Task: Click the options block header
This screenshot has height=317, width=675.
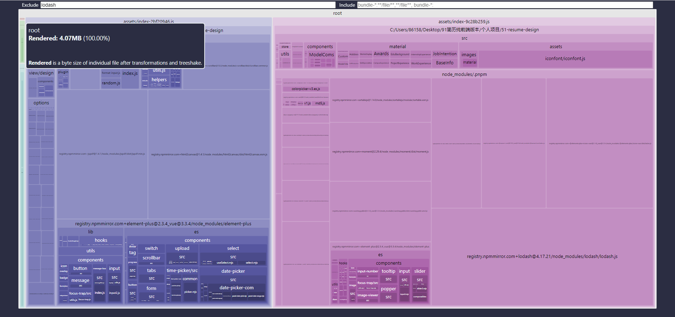Action: [41, 103]
